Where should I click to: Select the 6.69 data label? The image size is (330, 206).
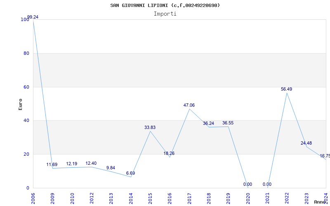pyautogui.click(x=130, y=173)
